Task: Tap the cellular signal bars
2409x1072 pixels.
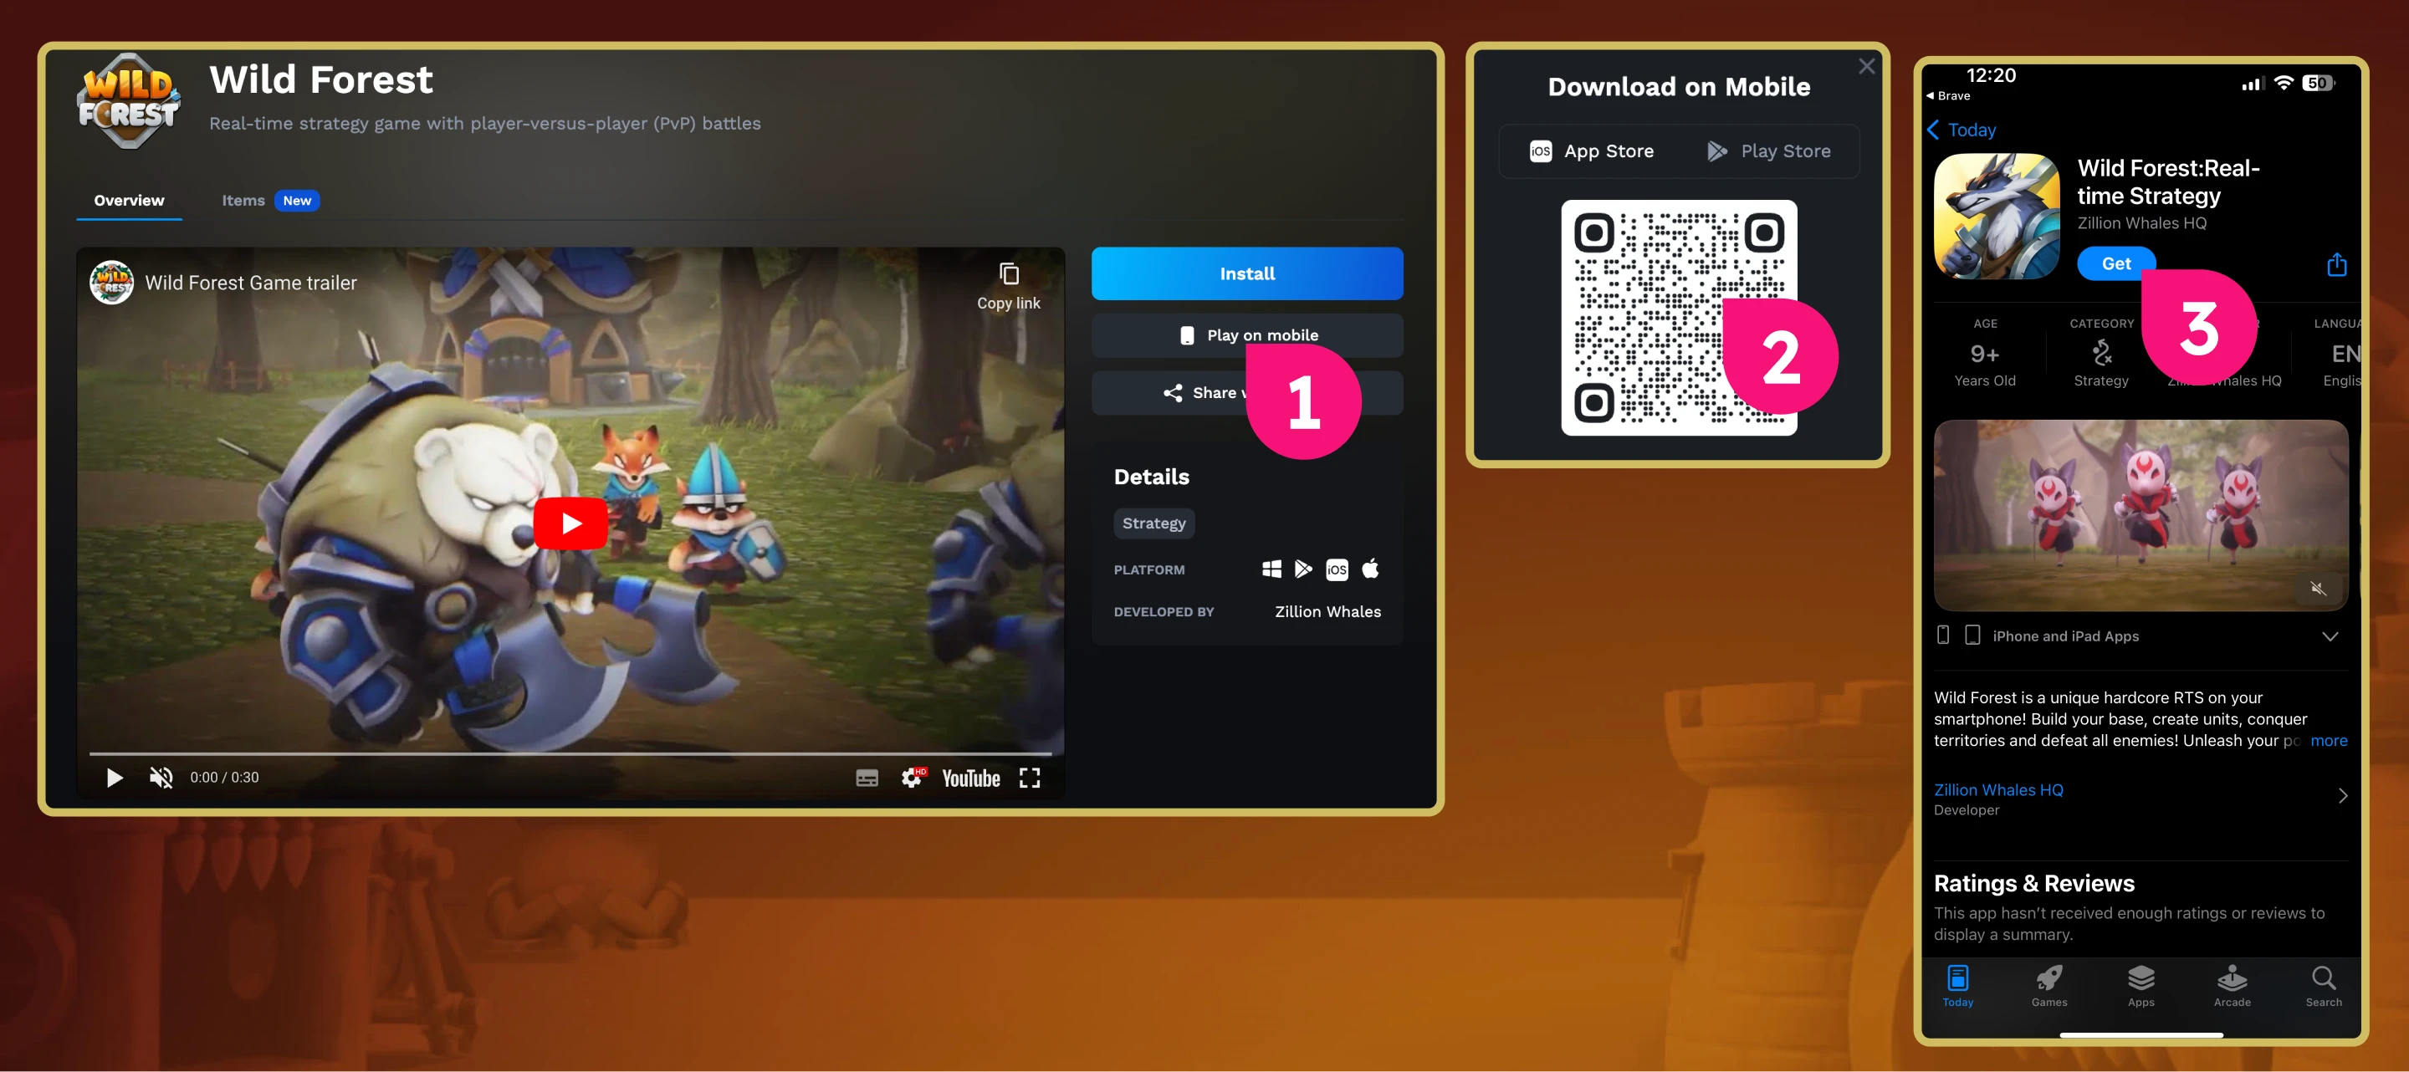Action: coord(2252,84)
